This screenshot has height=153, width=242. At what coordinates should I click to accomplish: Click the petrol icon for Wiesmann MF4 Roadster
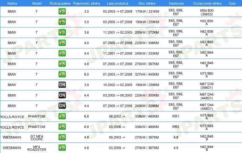click(x=62, y=148)
